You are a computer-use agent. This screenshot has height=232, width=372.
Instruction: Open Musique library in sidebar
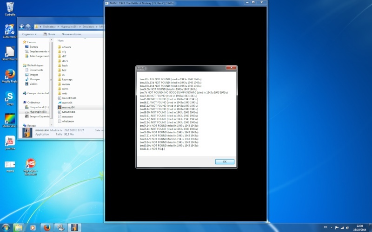point(33,79)
